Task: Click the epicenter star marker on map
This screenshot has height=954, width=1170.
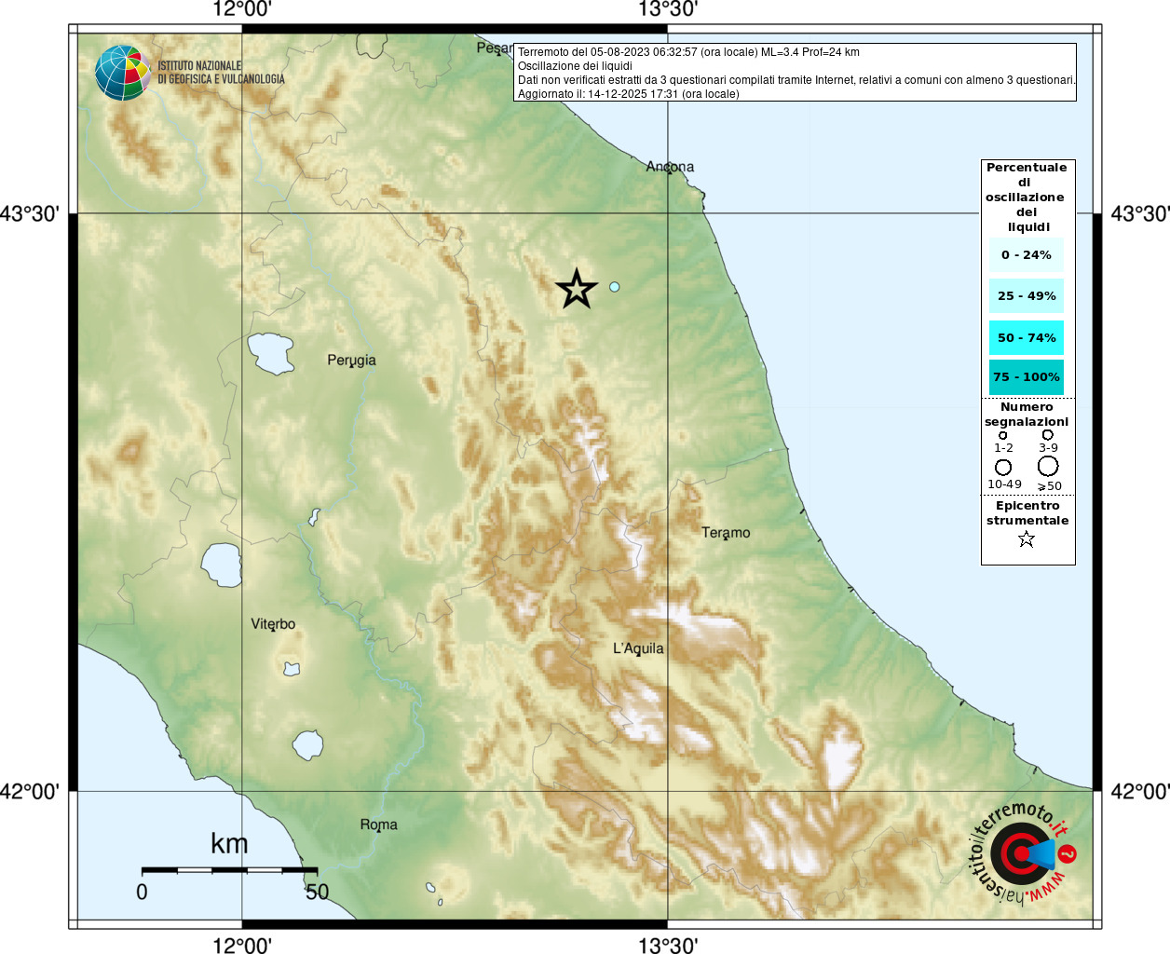Action: (x=577, y=289)
